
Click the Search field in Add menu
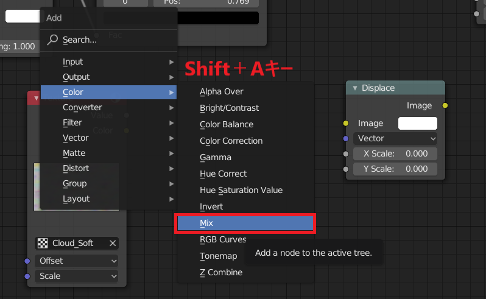[x=108, y=40]
